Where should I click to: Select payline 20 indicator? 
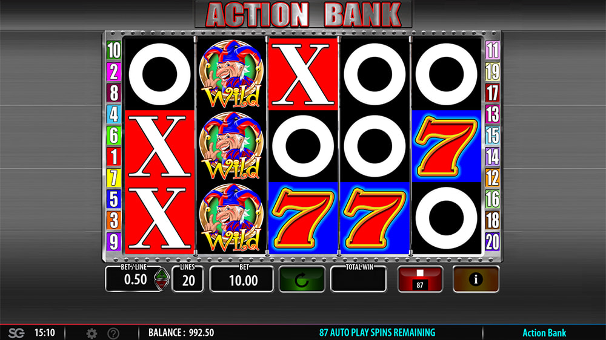[492, 242]
